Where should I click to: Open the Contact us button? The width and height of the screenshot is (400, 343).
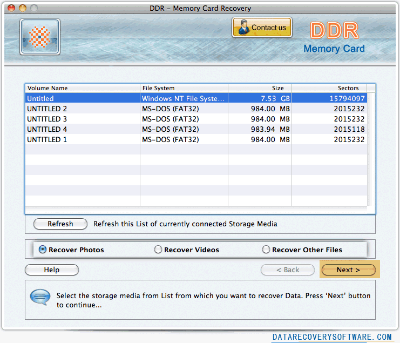[262, 28]
